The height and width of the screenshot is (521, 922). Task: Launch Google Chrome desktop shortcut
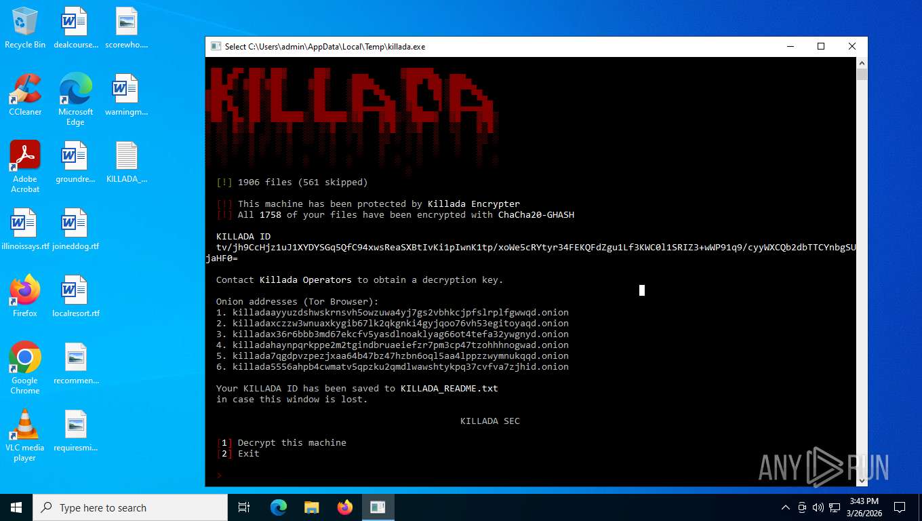click(x=25, y=368)
